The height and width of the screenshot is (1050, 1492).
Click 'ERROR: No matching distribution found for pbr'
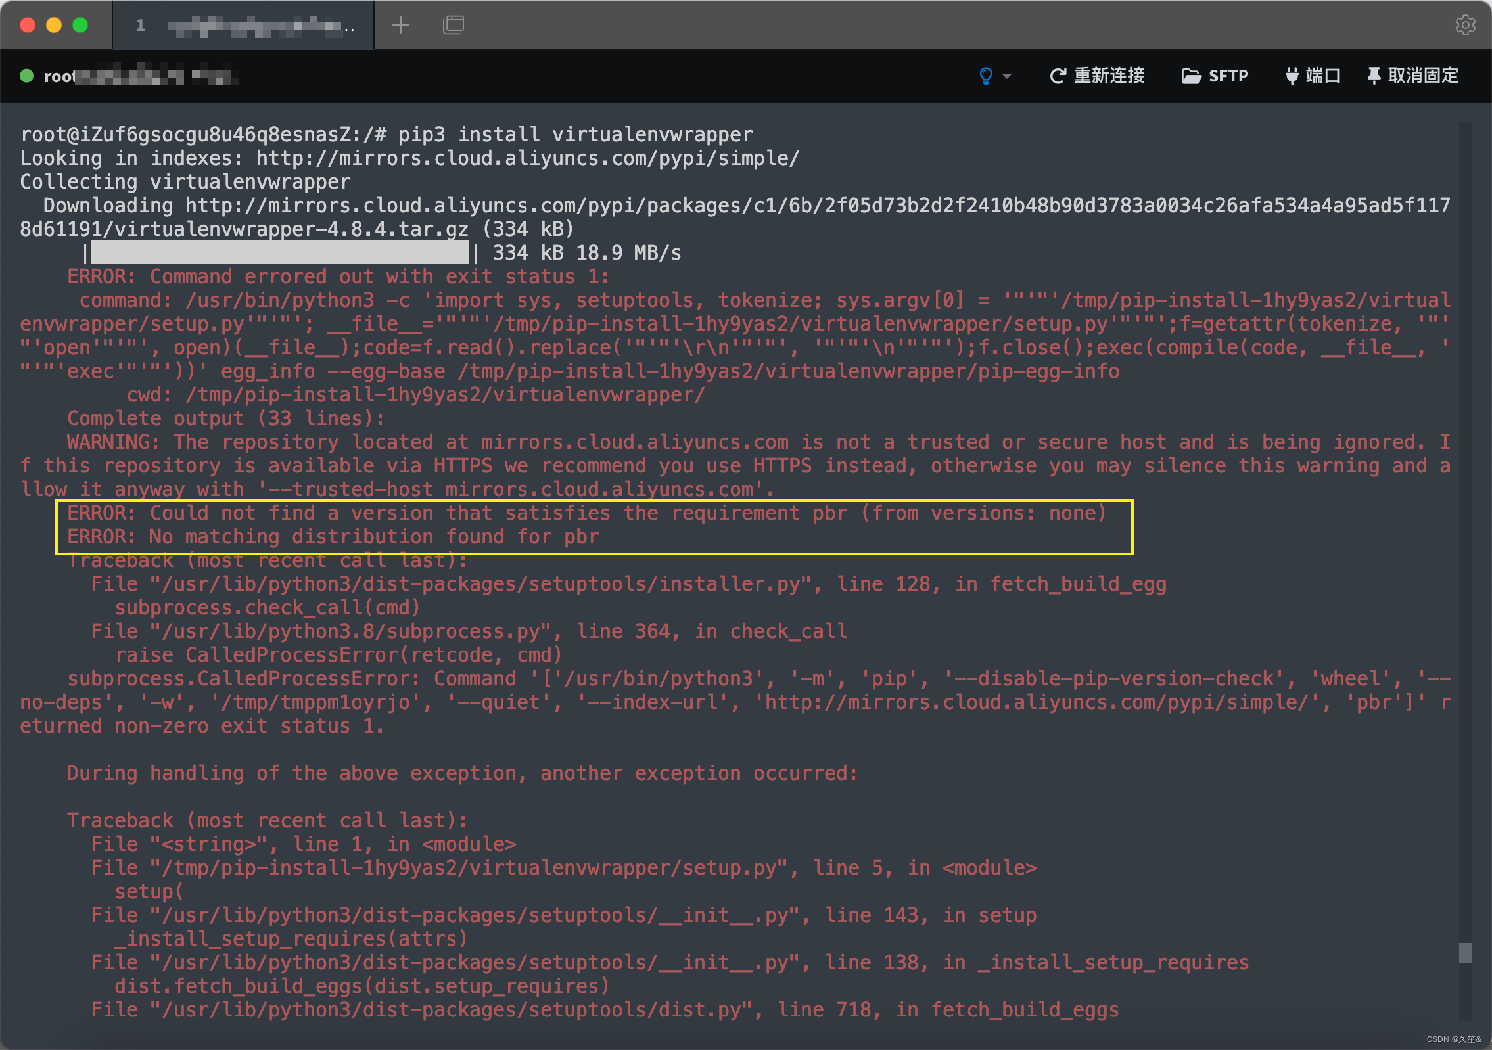coord(333,537)
